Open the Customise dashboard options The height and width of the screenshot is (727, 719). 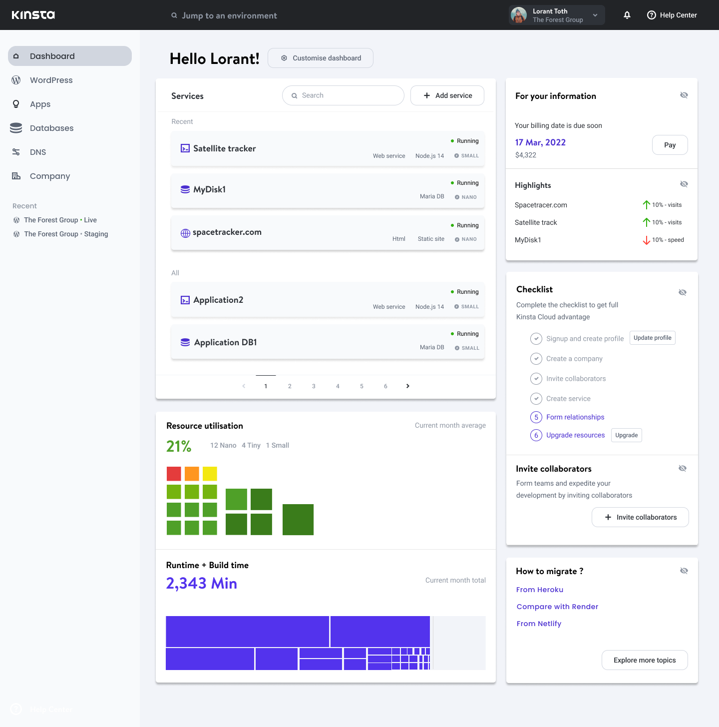321,58
